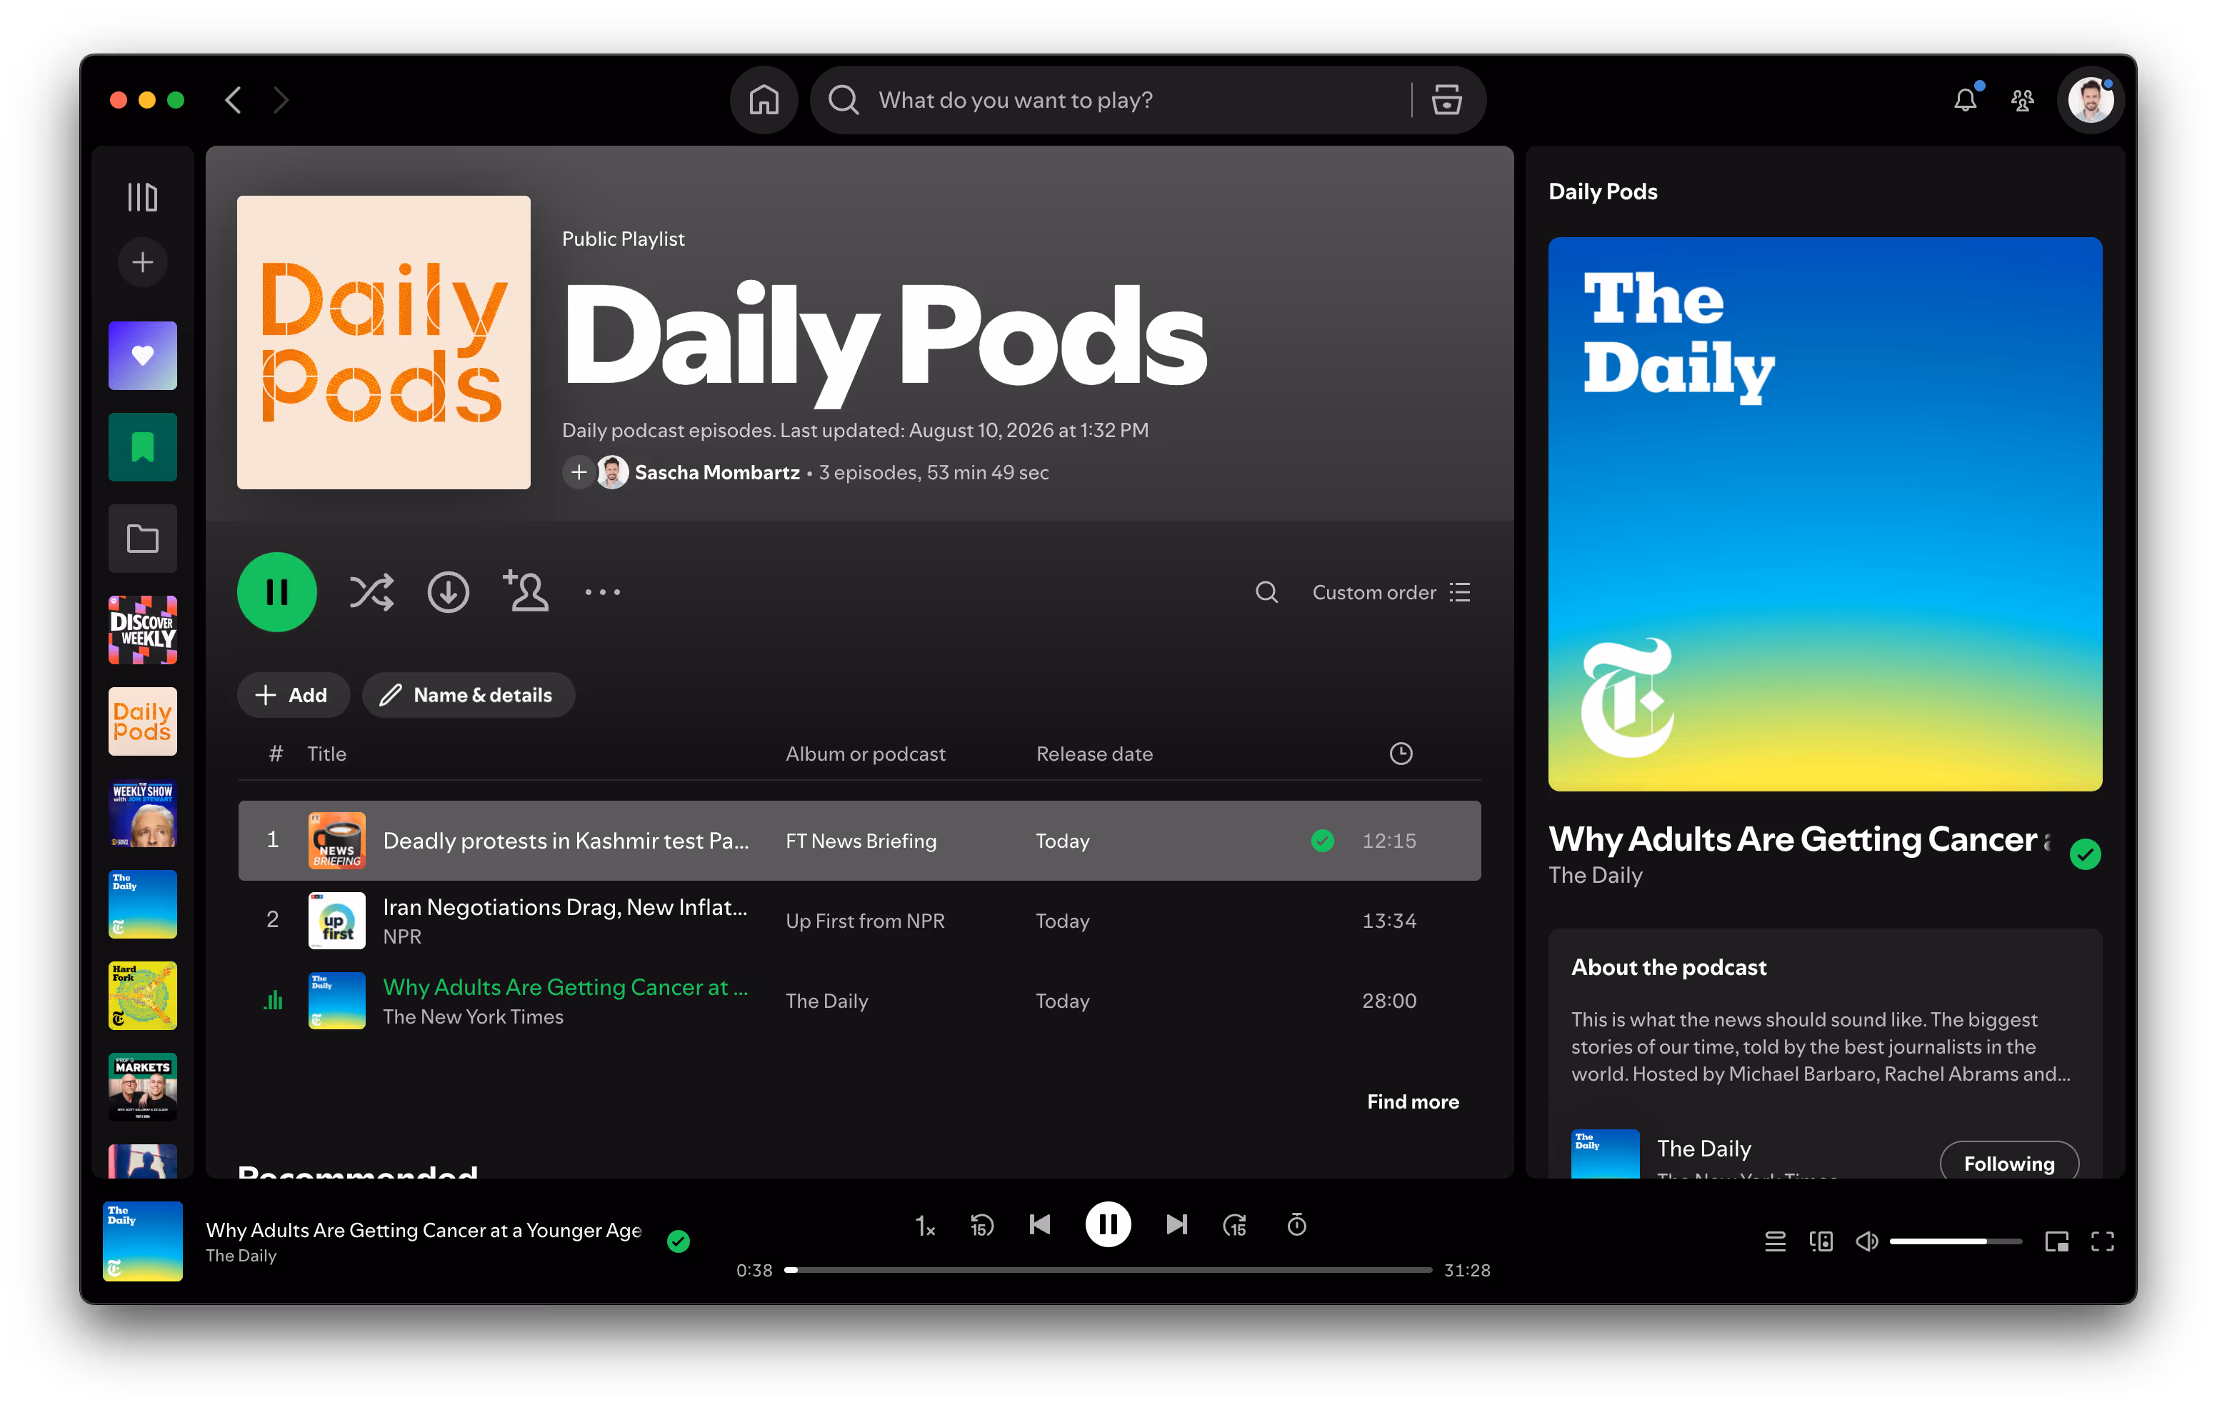Create new playlist with plus icon

point(143,262)
